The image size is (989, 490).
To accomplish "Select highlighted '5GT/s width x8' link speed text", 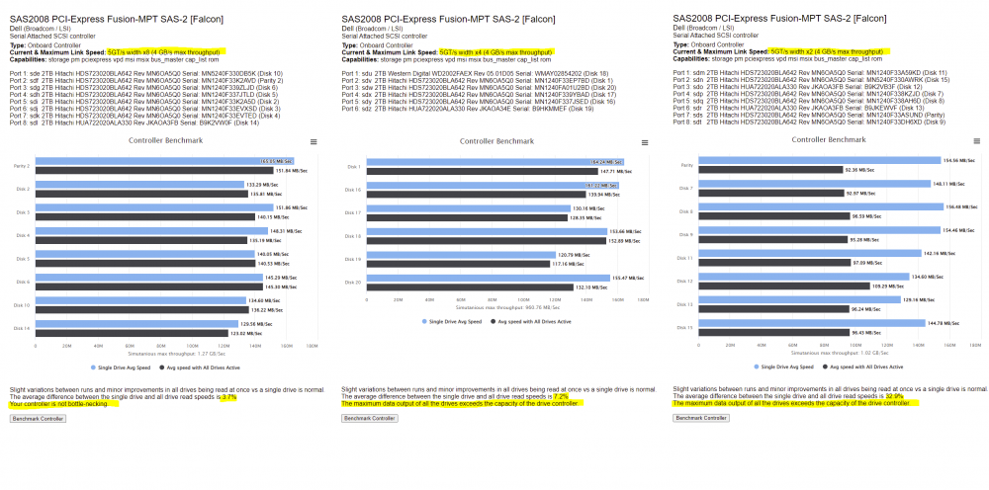I will click(x=166, y=51).
